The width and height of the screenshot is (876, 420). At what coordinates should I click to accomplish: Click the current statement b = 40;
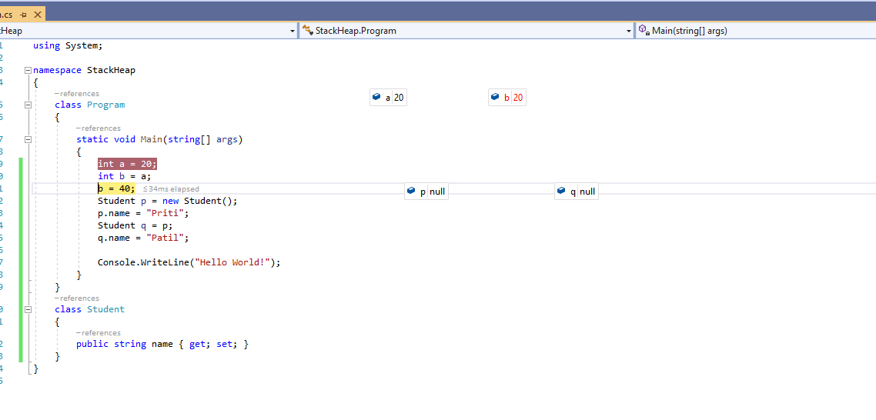tap(116, 188)
